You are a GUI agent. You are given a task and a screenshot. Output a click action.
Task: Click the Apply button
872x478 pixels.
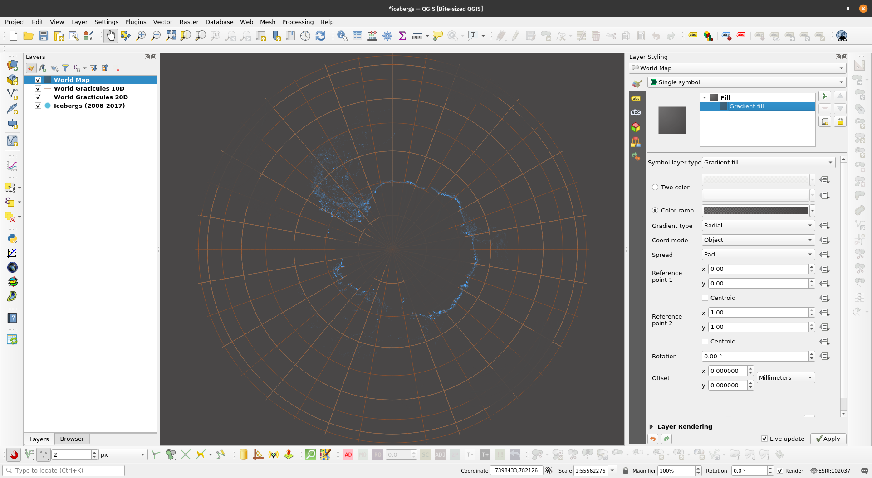point(828,439)
